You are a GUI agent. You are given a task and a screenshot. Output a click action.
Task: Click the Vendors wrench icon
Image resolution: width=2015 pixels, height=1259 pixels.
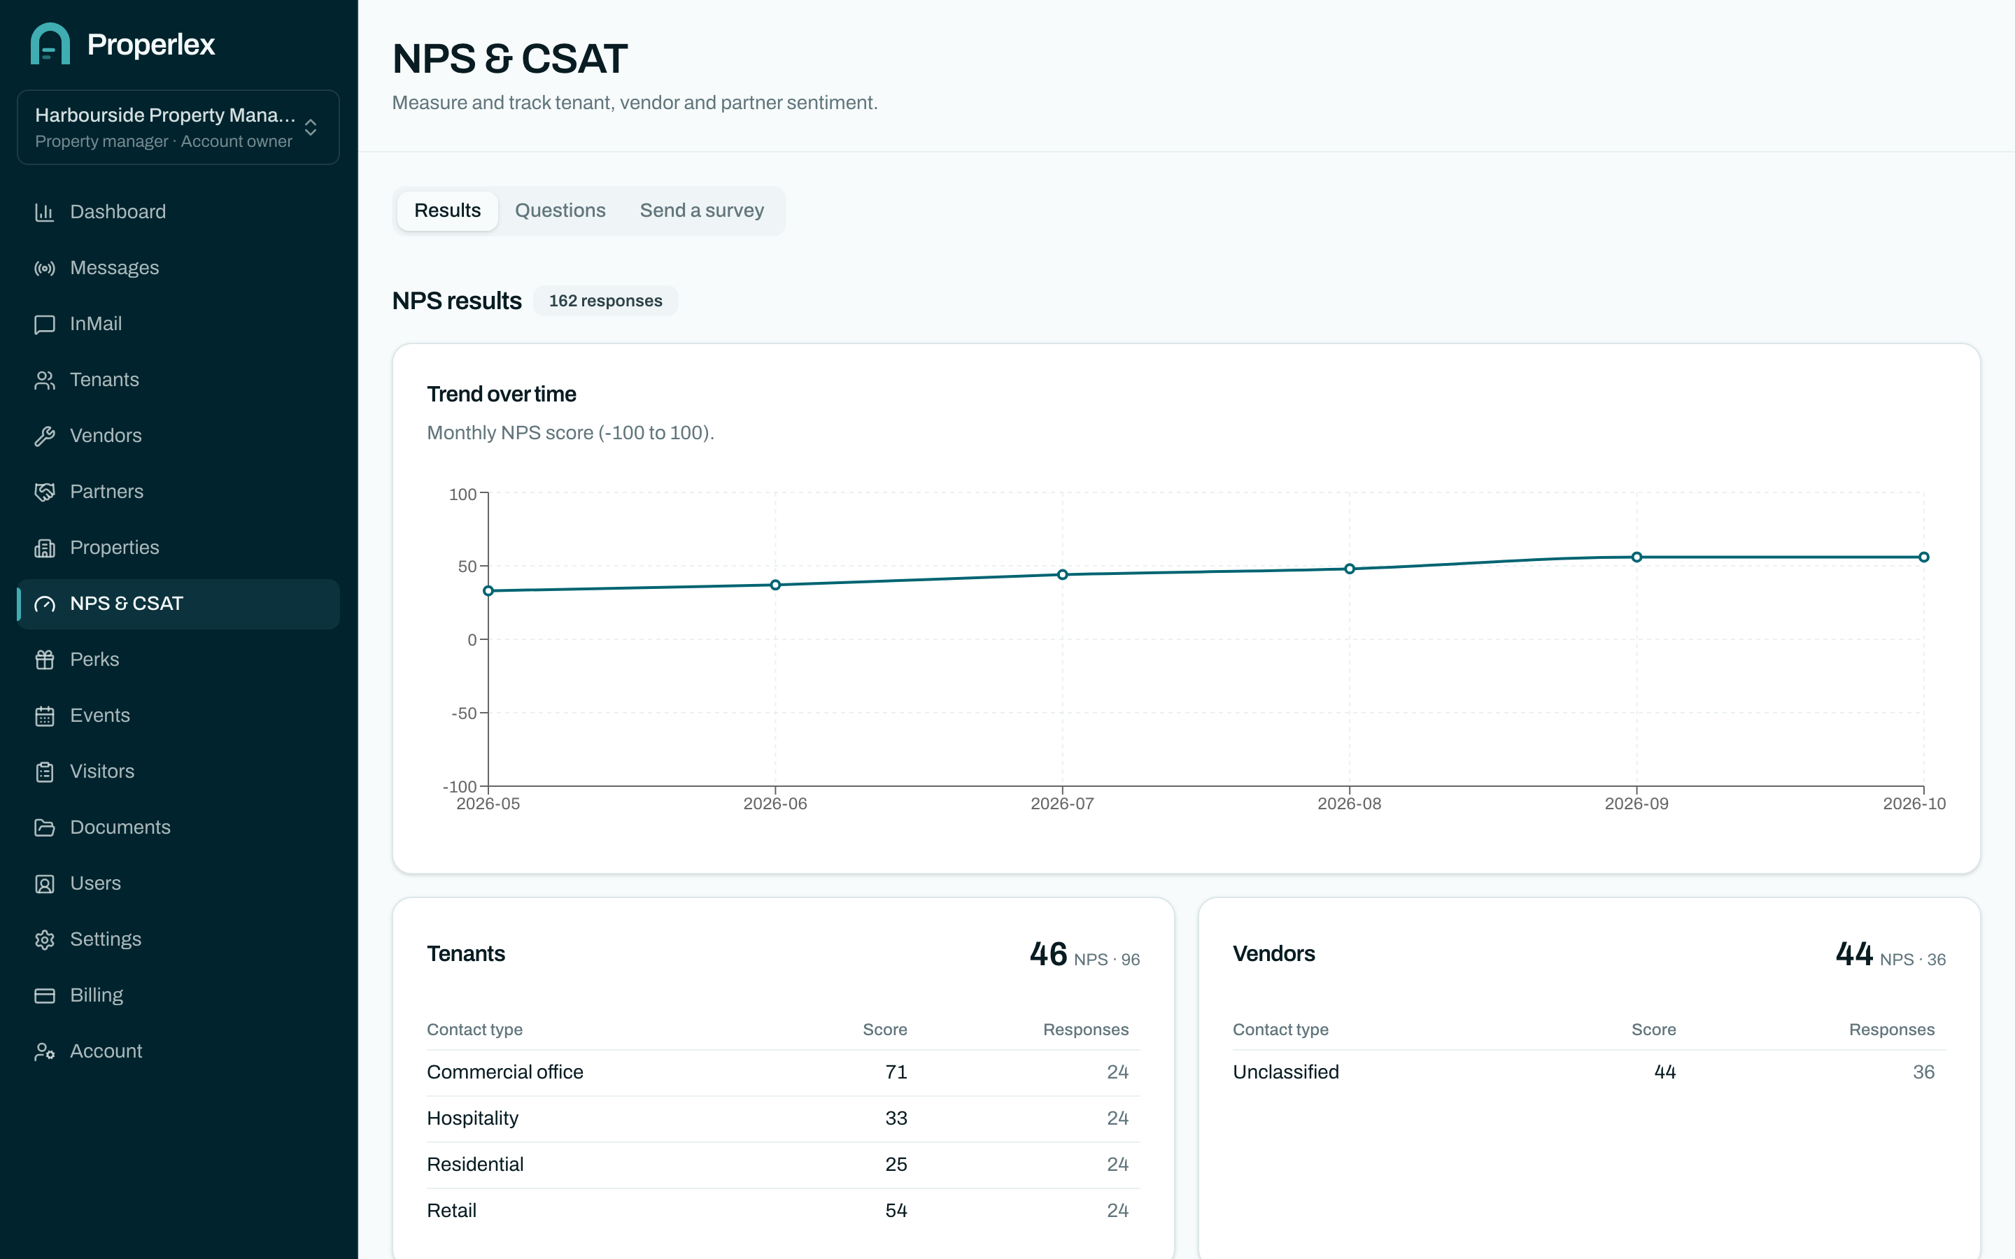point(44,436)
